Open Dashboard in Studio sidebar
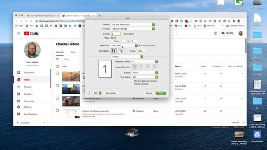 tap(29, 72)
